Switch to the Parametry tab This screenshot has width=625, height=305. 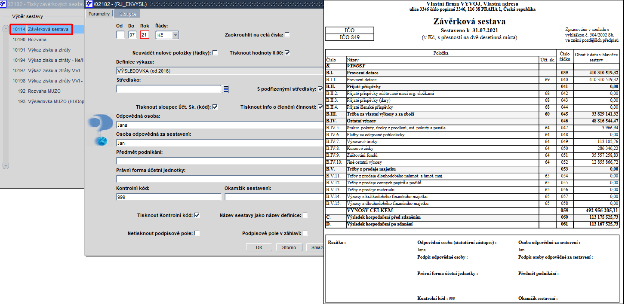click(99, 14)
